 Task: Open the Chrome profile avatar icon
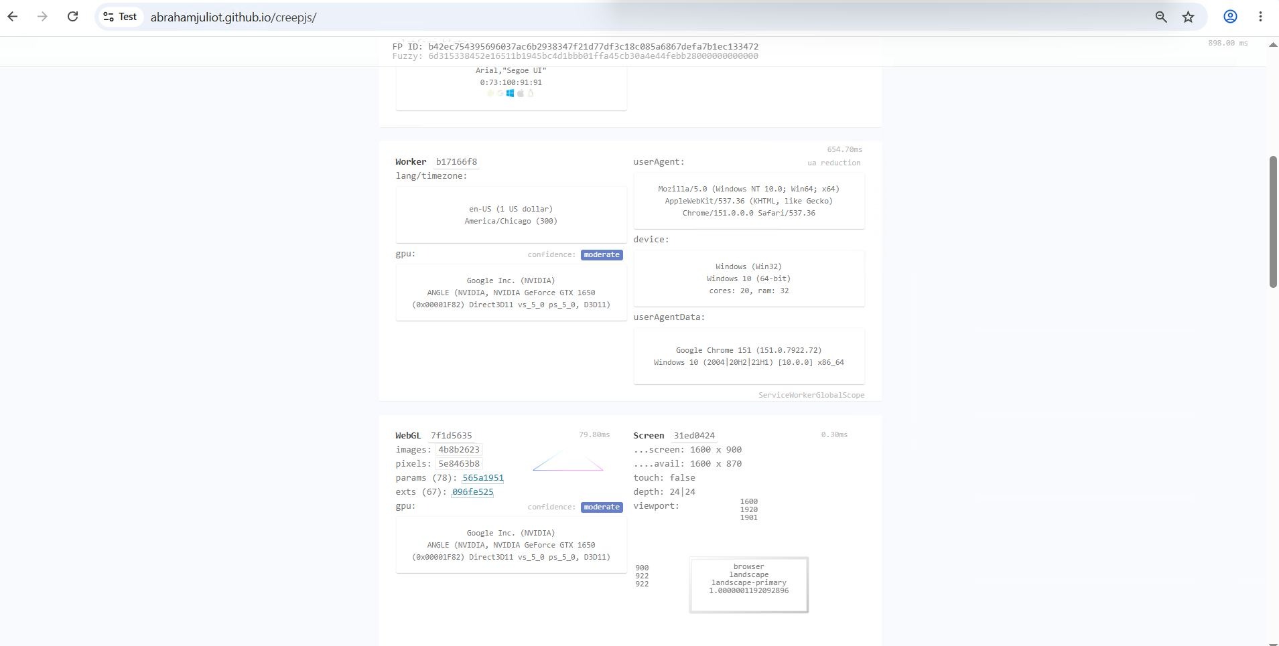(x=1230, y=17)
